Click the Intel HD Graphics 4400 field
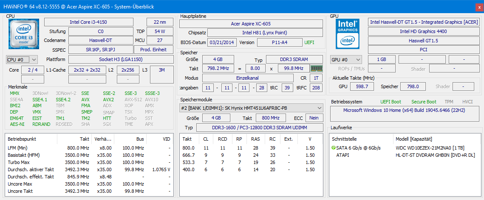 [423, 31]
